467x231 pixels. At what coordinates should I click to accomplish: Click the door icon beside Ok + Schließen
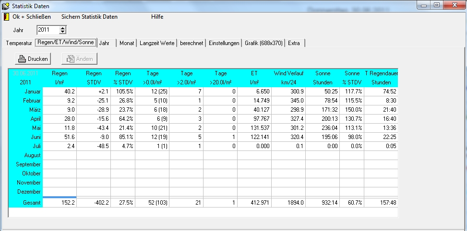point(6,17)
